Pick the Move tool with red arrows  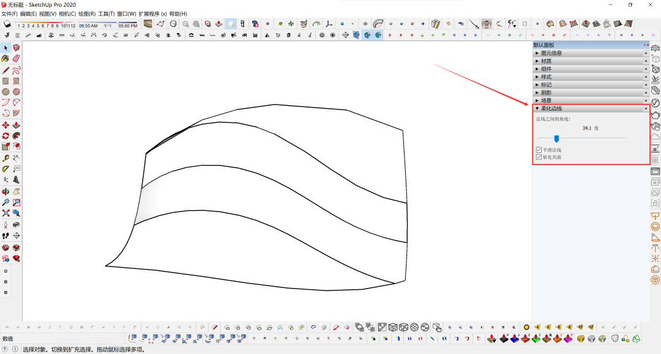(6, 125)
